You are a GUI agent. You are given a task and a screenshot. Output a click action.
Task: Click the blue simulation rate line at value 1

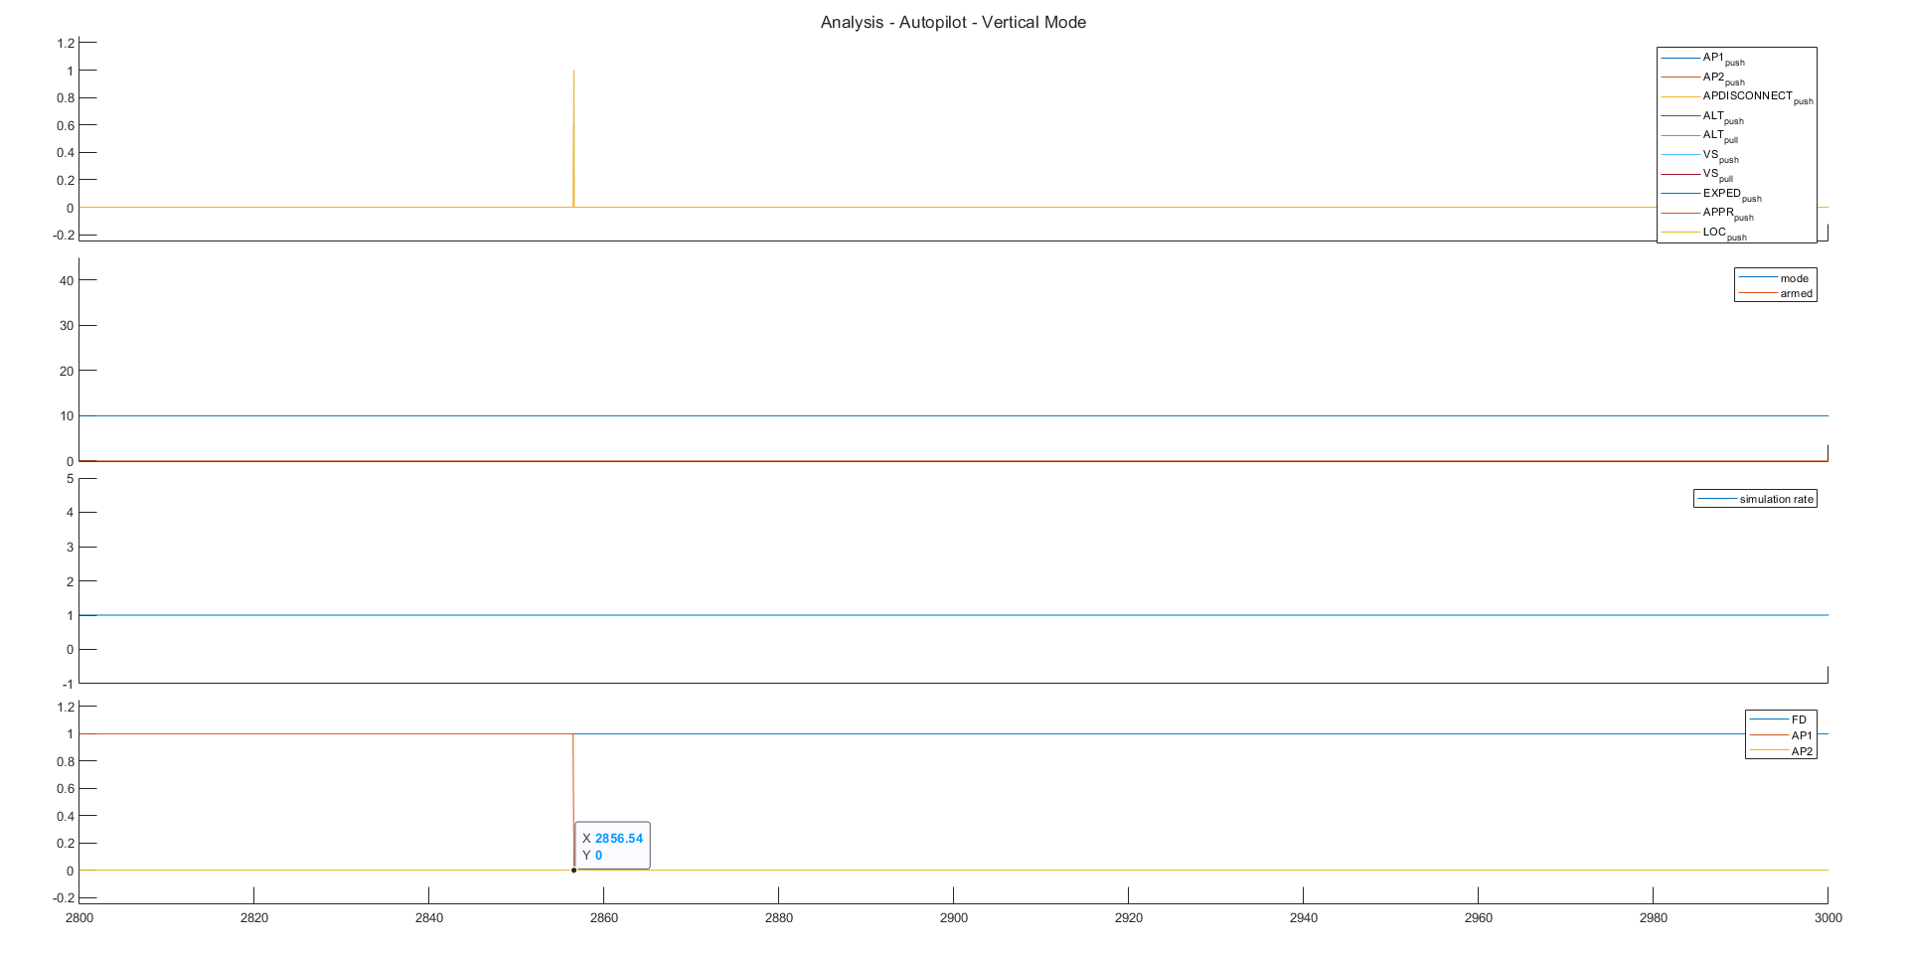[954, 615]
